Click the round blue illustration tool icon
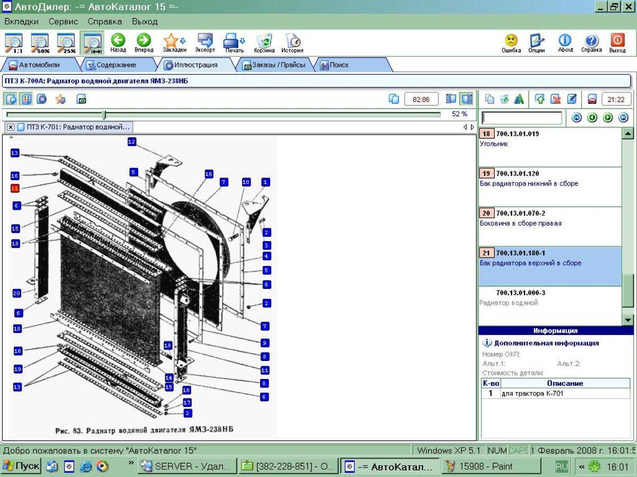Screen dimensions: 637x477 tap(41, 99)
